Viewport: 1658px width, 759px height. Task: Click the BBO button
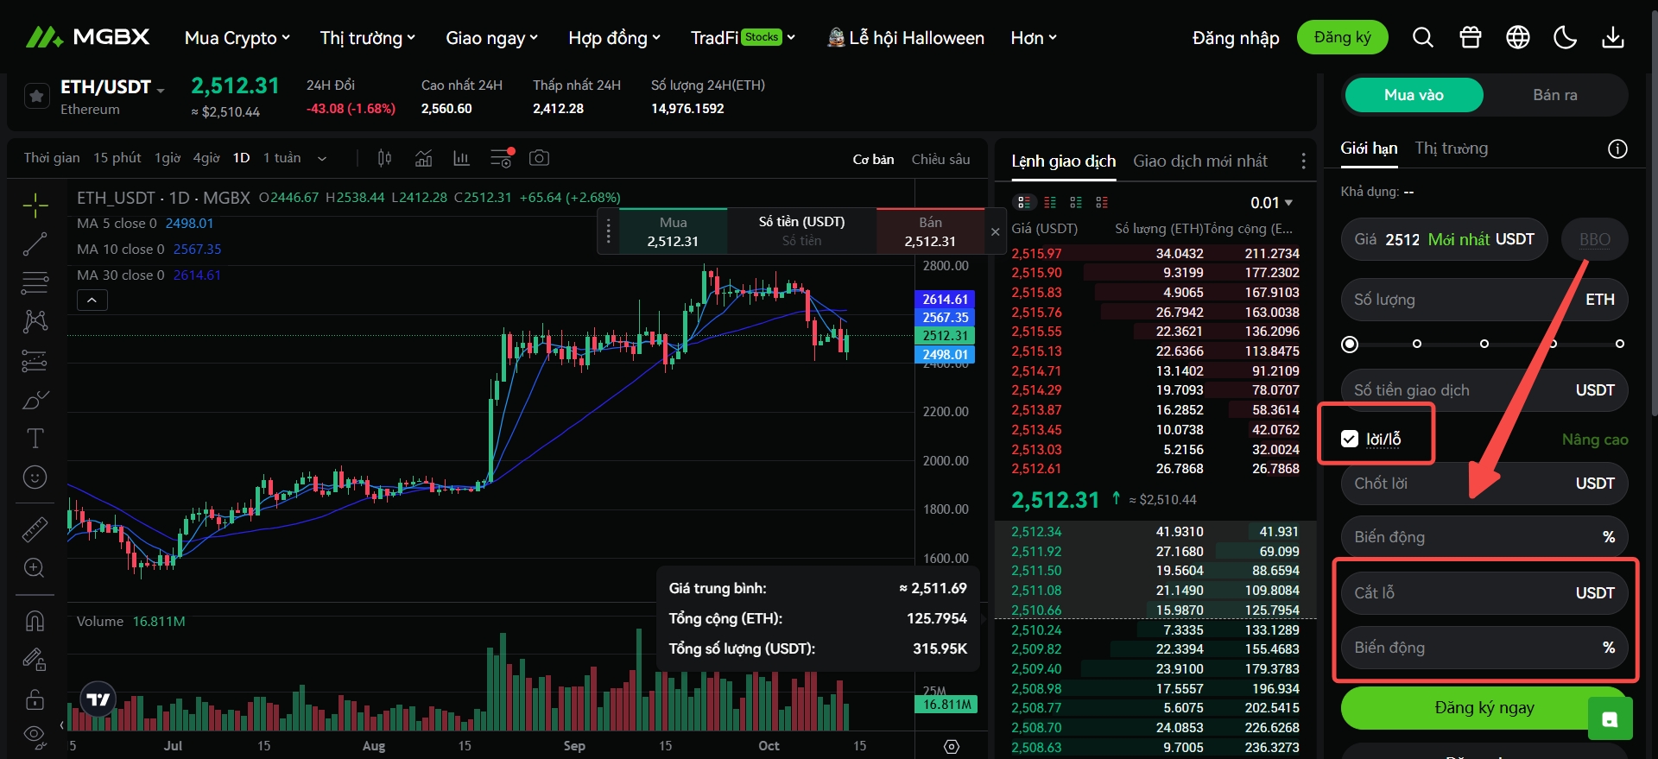coord(1594,239)
